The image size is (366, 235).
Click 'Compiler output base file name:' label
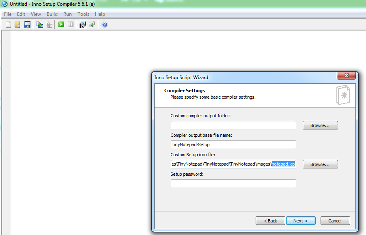pyautogui.click(x=201, y=135)
